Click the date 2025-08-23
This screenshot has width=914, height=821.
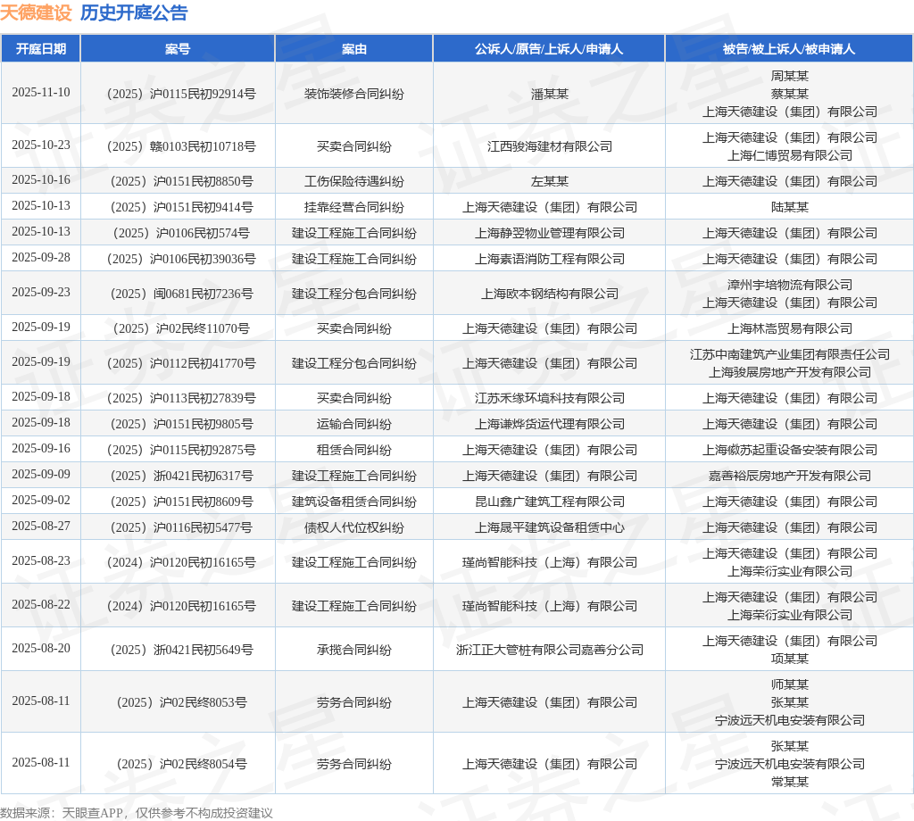coord(41,561)
